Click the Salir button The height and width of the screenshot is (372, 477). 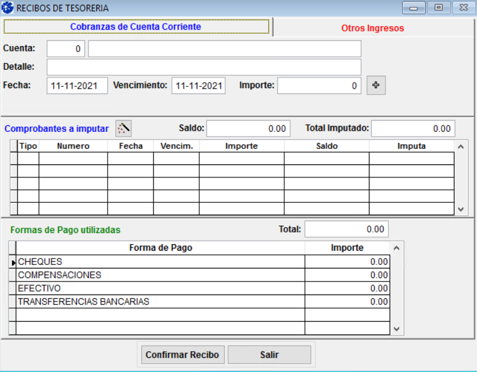point(269,355)
